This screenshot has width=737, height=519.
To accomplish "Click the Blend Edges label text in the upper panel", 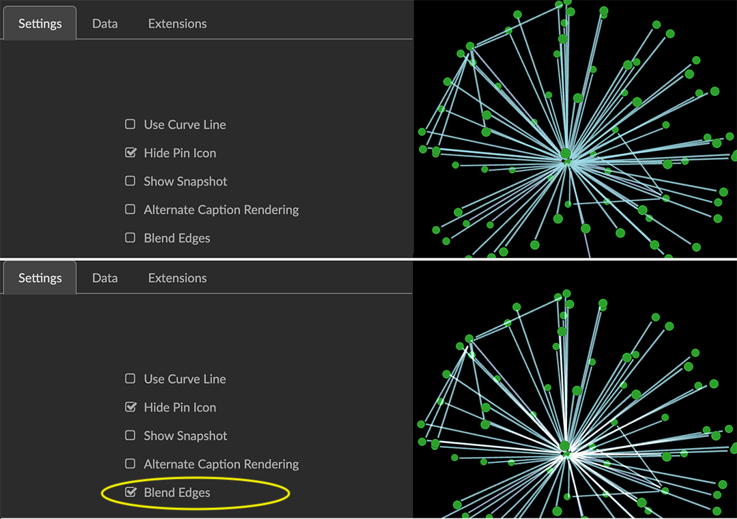I will coord(177,238).
